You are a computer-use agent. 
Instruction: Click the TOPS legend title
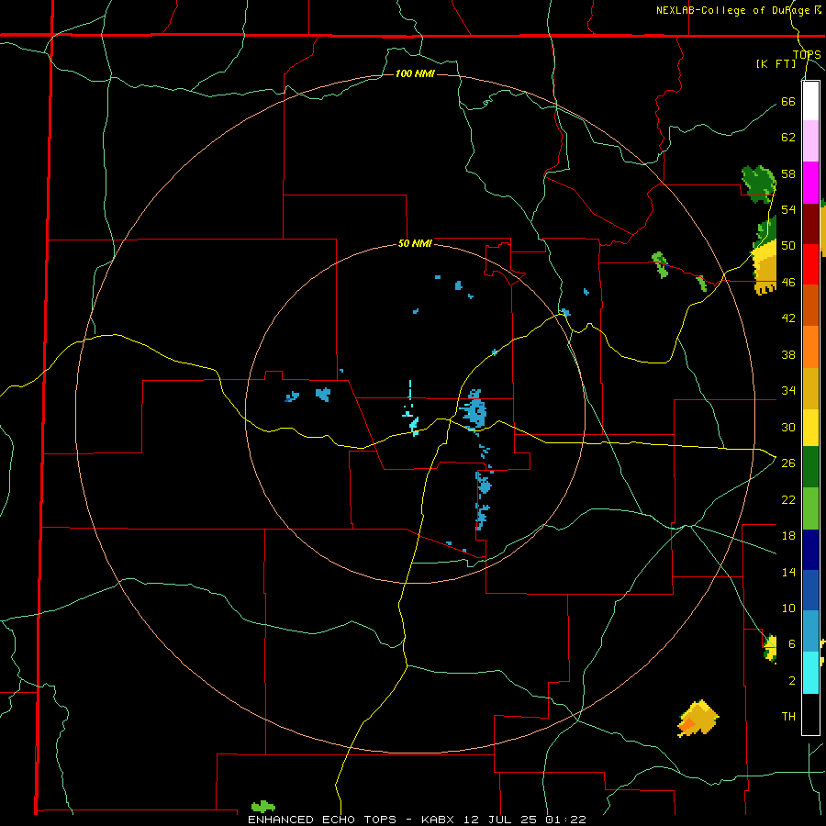807,54
